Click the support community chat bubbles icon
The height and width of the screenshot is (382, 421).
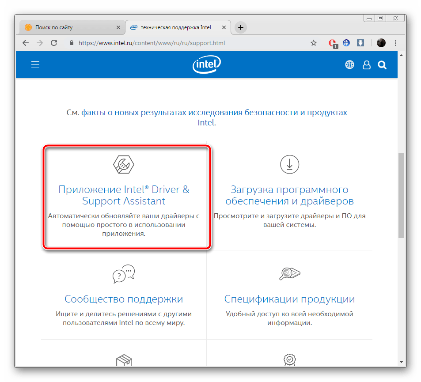[124, 274]
